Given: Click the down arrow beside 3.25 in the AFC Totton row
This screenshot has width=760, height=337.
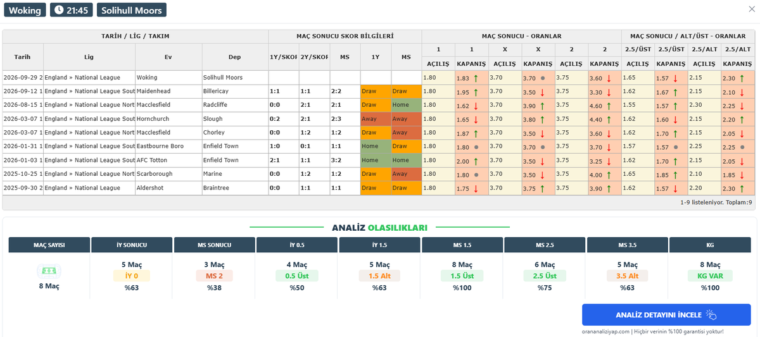Looking at the screenshot, I should [x=609, y=161].
